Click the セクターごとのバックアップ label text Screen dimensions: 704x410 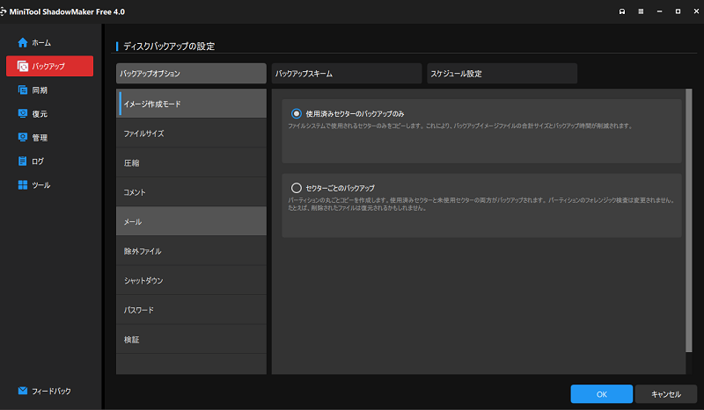[340, 188]
